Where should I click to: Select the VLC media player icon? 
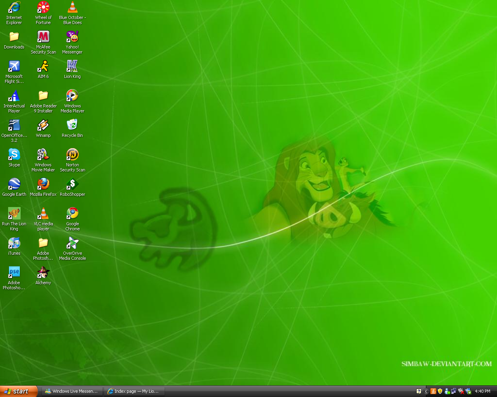pyautogui.click(x=43, y=214)
